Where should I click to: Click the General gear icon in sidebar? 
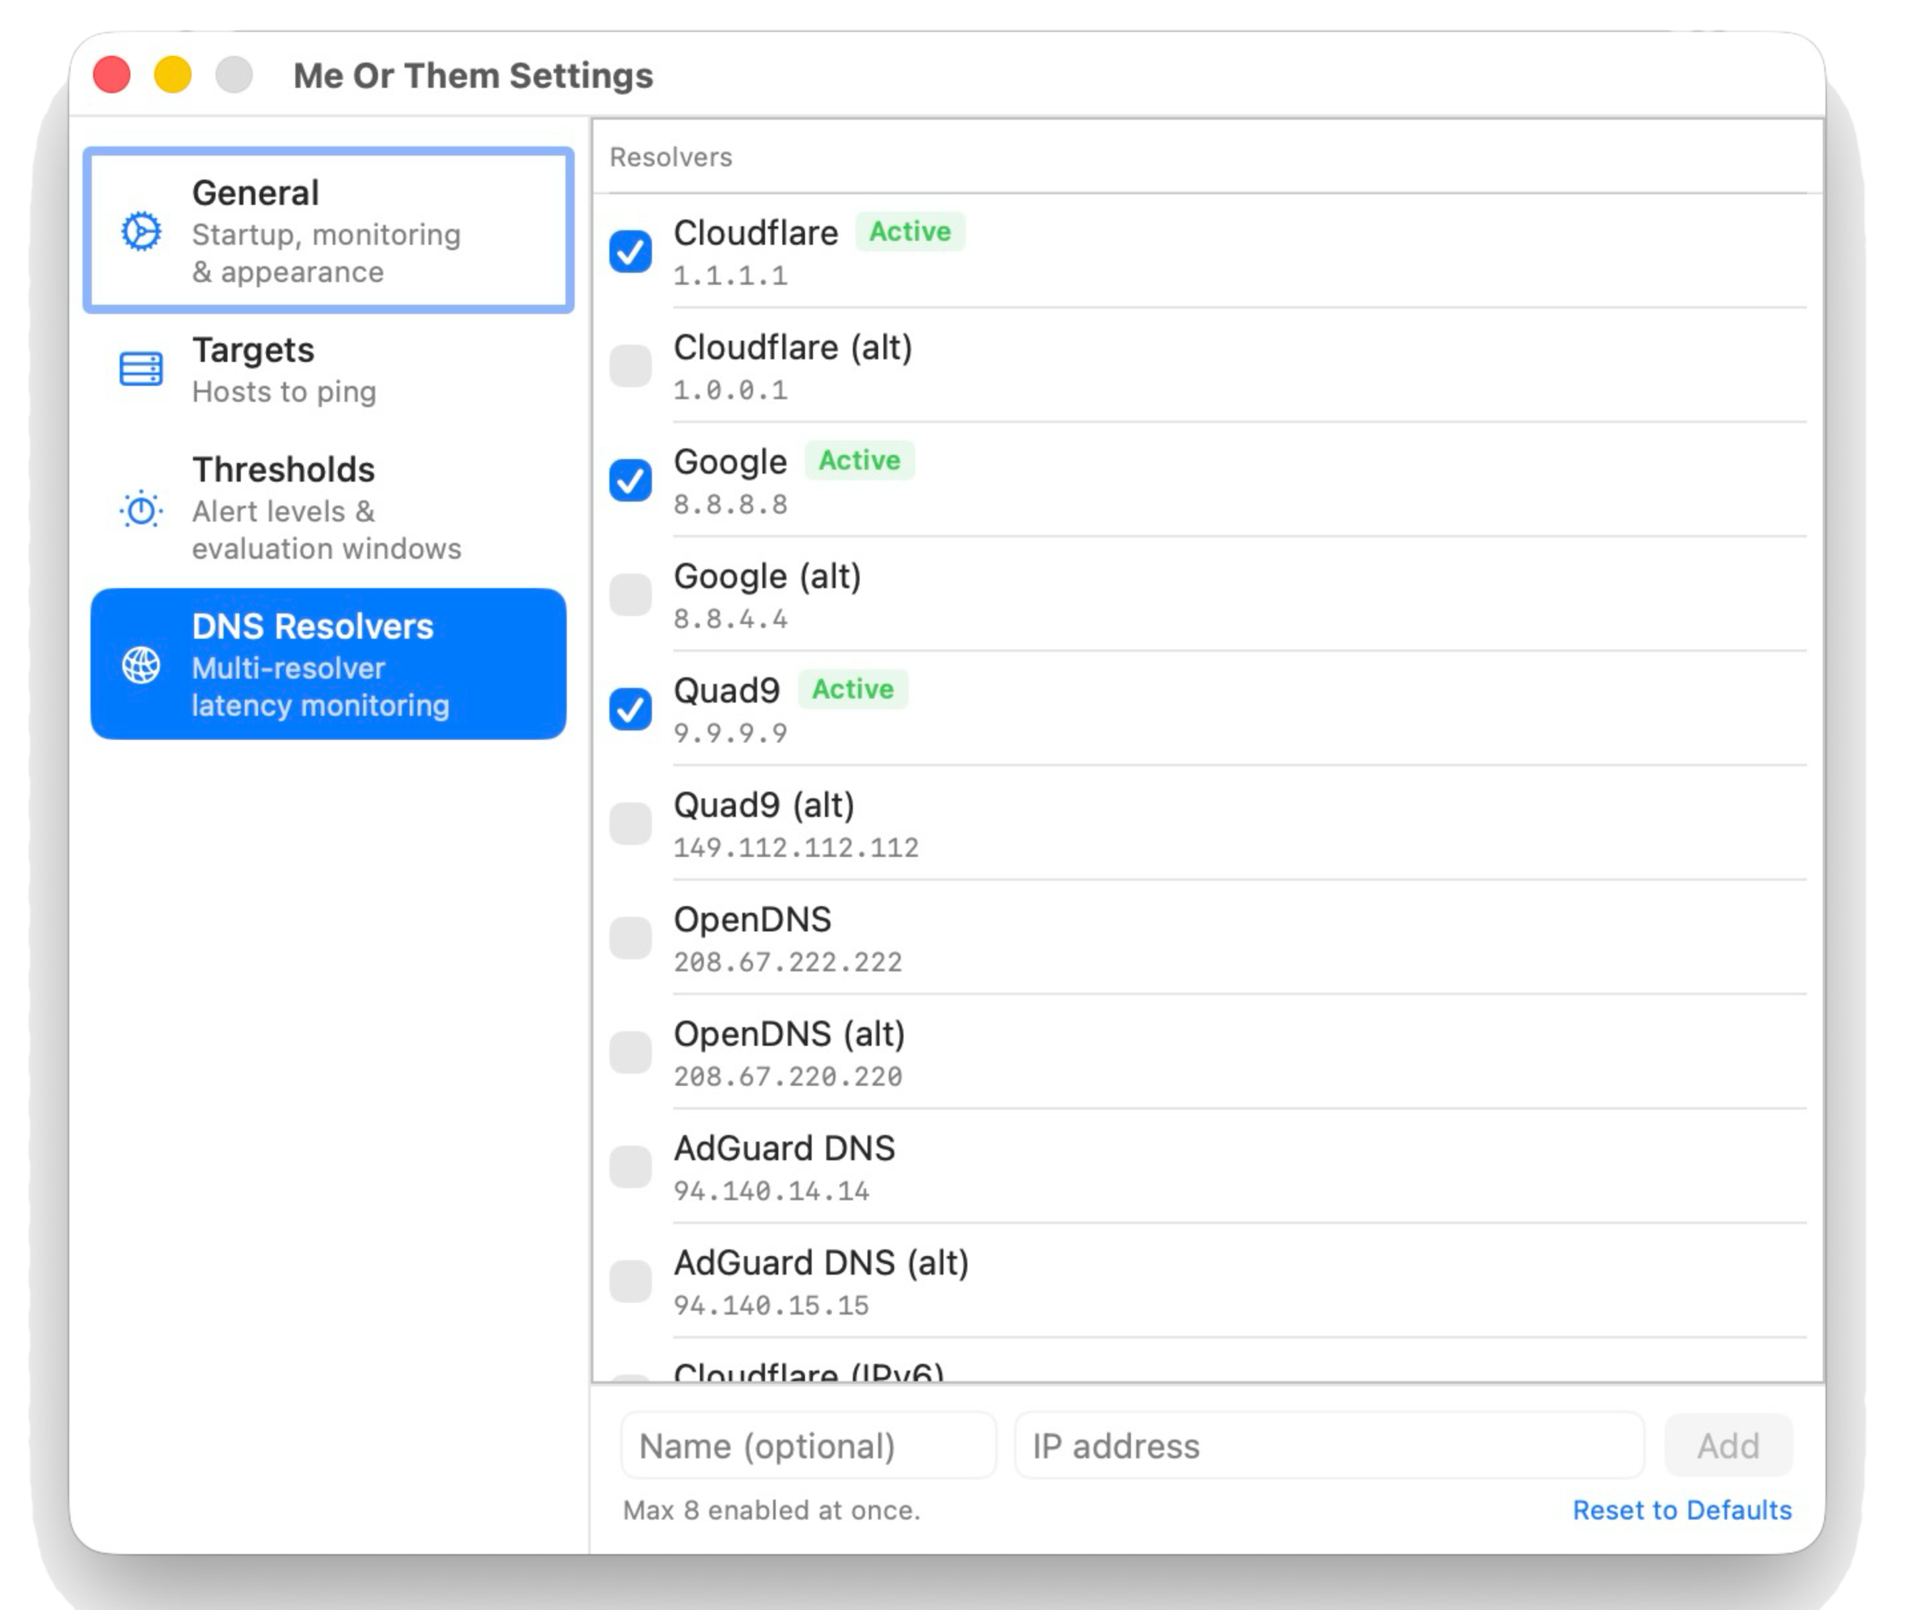142,232
